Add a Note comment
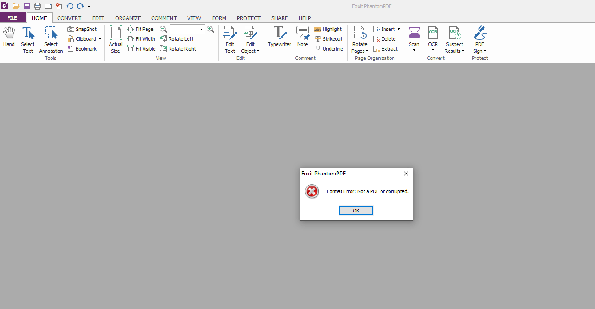The width and height of the screenshot is (595, 309). click(303, 38)
